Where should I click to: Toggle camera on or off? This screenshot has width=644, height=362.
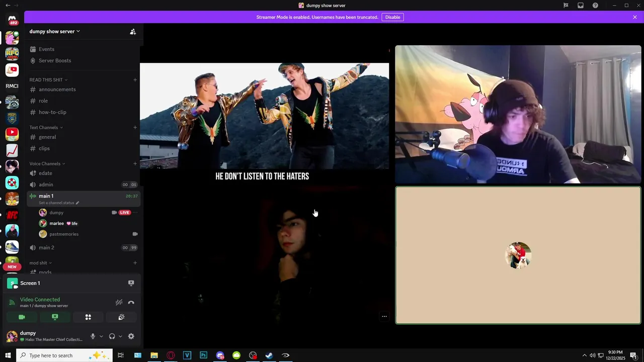tap(22, 317)
